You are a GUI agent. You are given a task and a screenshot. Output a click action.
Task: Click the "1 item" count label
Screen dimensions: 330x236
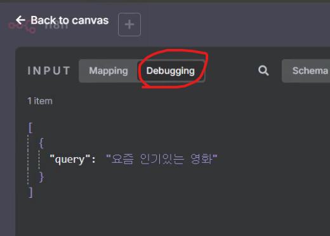tap(40, 101)
